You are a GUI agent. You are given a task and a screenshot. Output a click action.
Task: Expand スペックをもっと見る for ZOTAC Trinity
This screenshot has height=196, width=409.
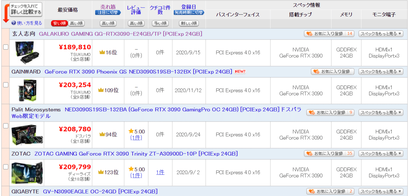[381, 153]
